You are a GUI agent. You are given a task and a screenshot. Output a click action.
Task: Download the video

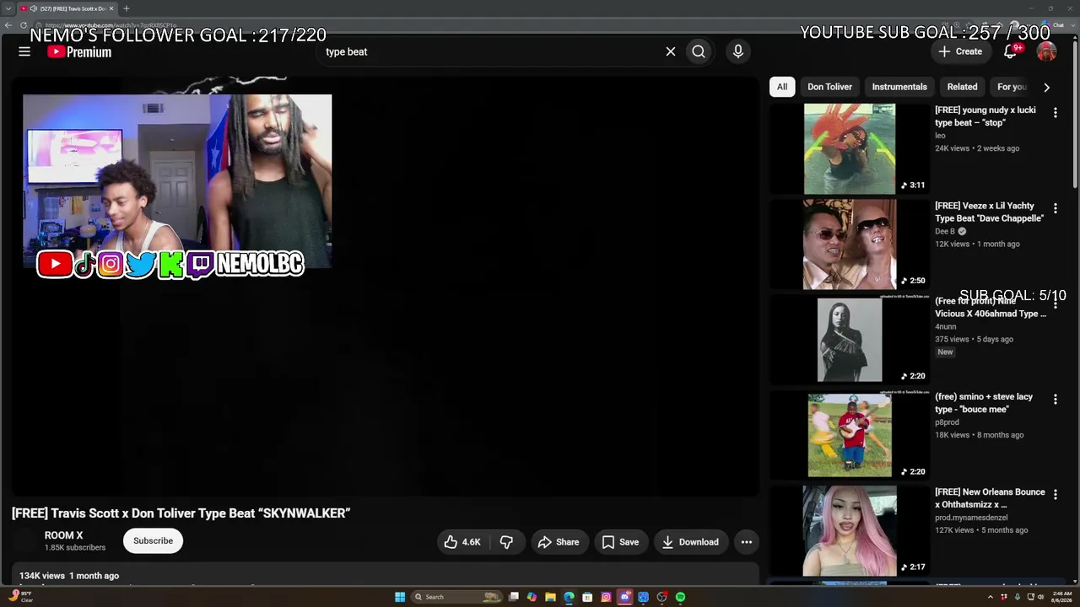click(690, 542)
